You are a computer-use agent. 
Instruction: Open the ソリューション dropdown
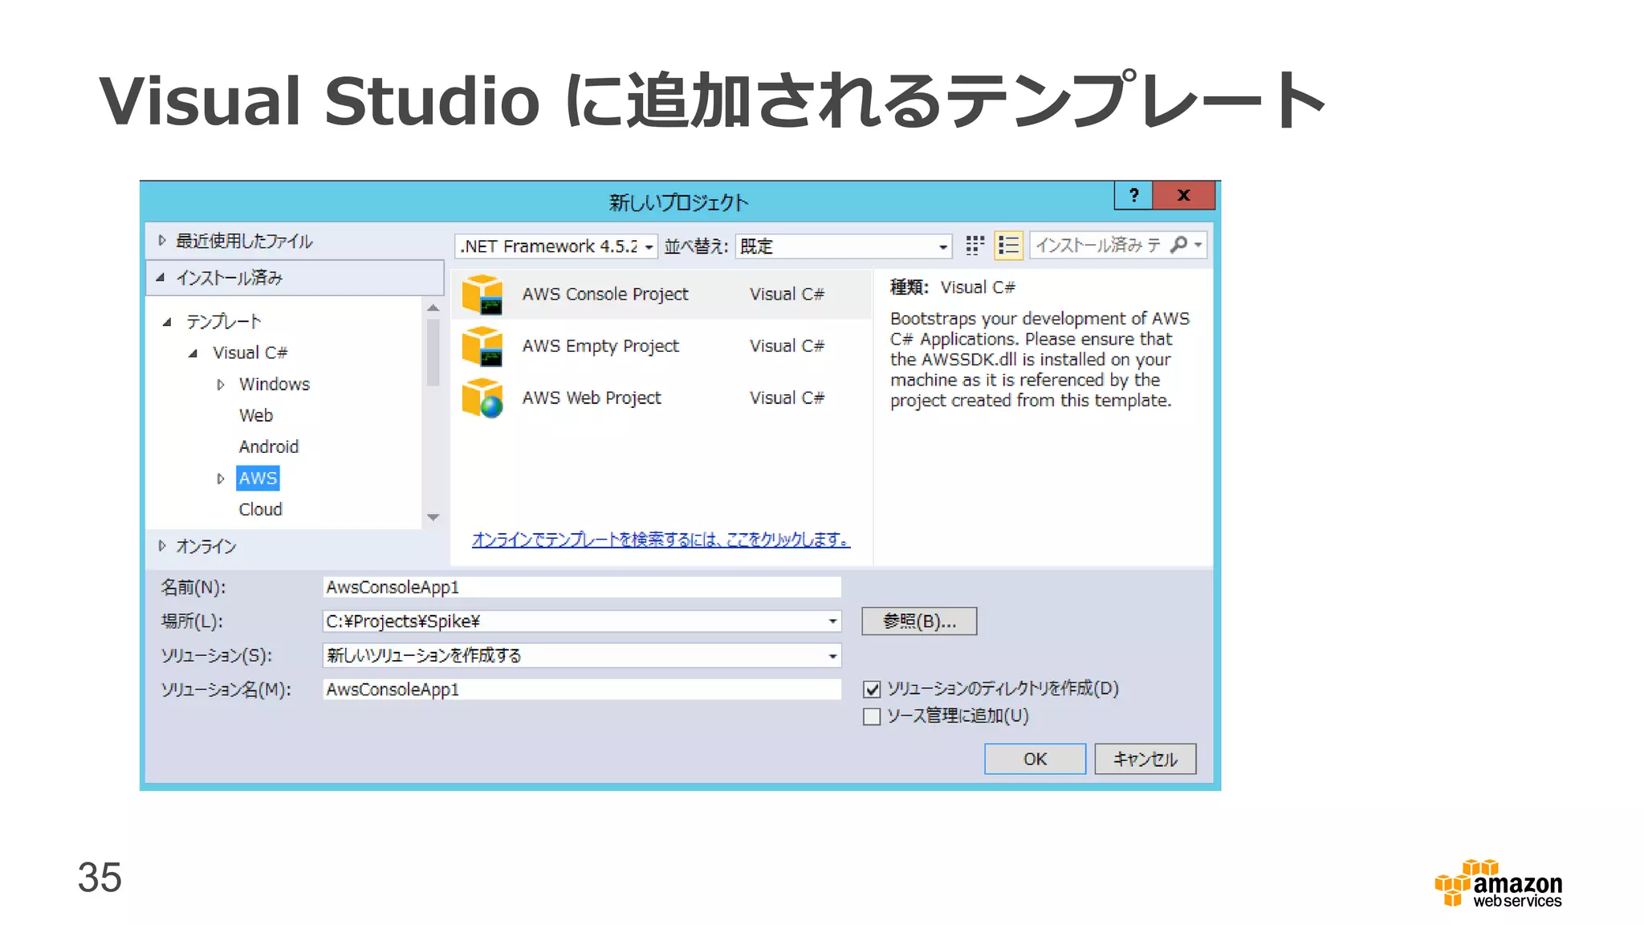point(832,656)
